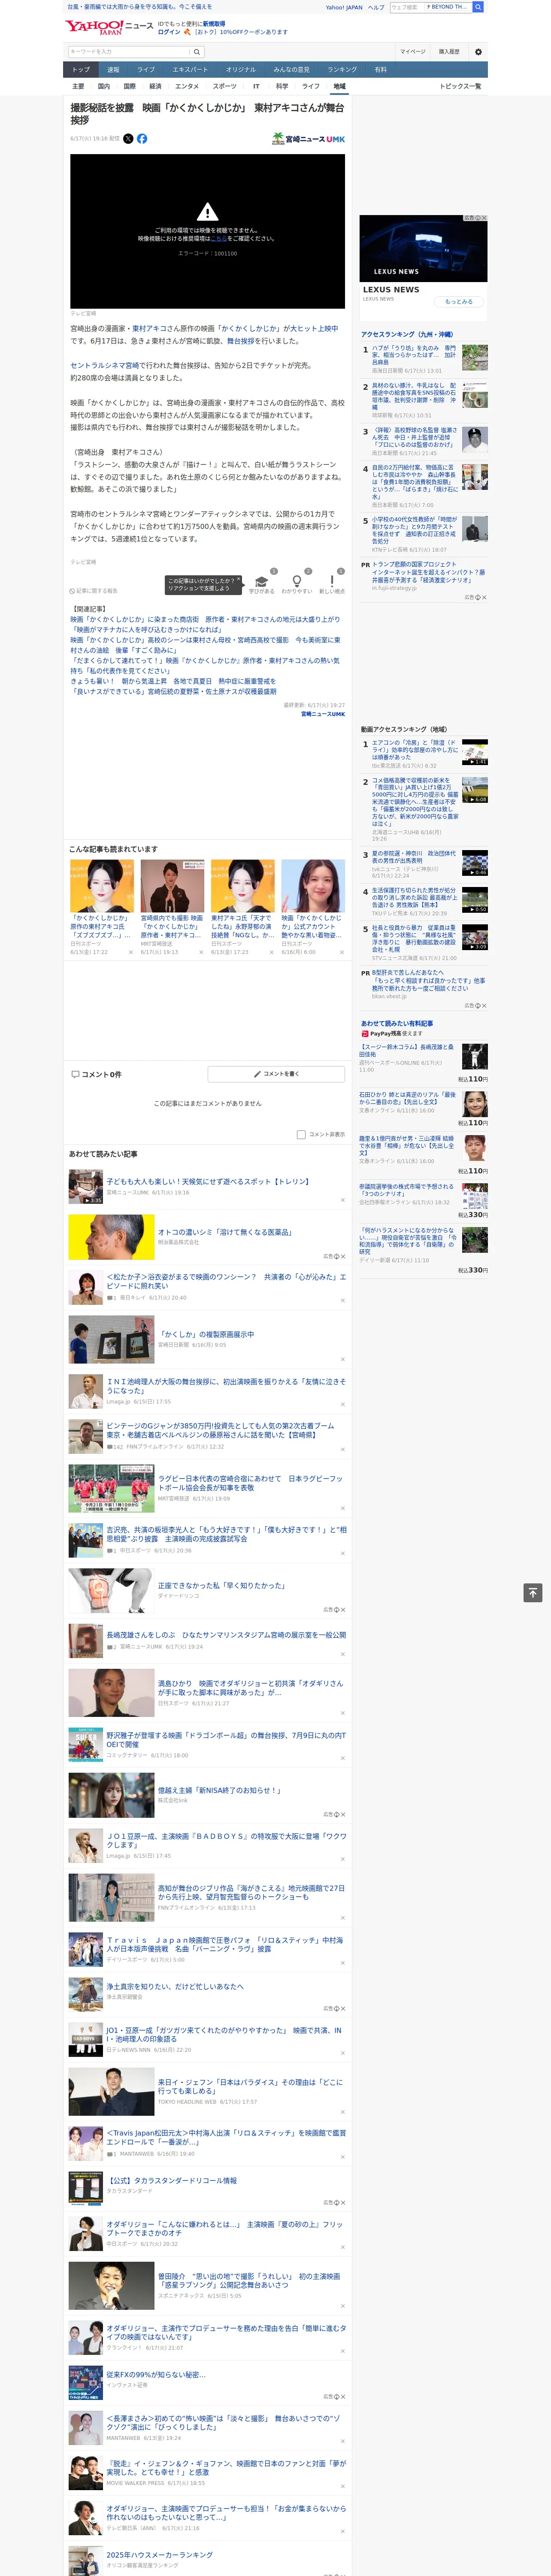The height and width of the screenshot is (2576, 551).
Task: Click the ヘルプ link at top
Action: click(375, 7)
